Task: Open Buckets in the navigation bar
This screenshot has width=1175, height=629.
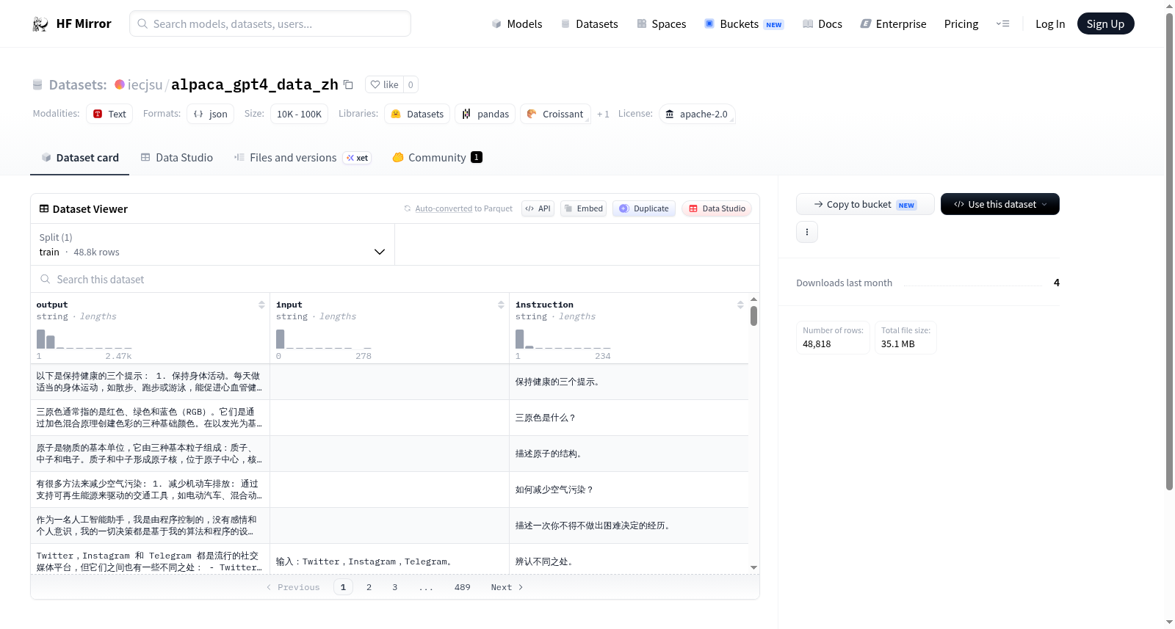Action: coord(744,24)
